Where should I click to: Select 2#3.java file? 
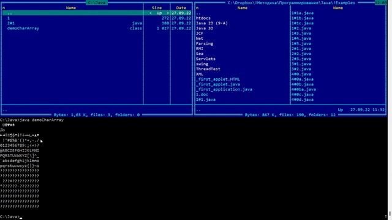(x=301, y=59)
